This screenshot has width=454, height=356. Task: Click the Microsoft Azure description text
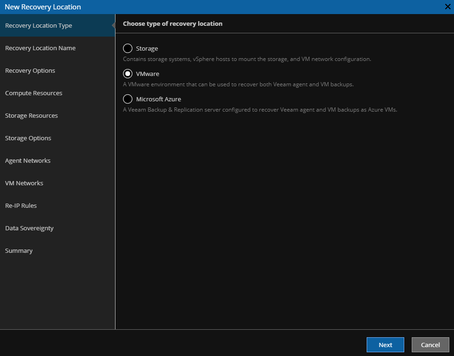pyautogui.click(x=260, y=110)
